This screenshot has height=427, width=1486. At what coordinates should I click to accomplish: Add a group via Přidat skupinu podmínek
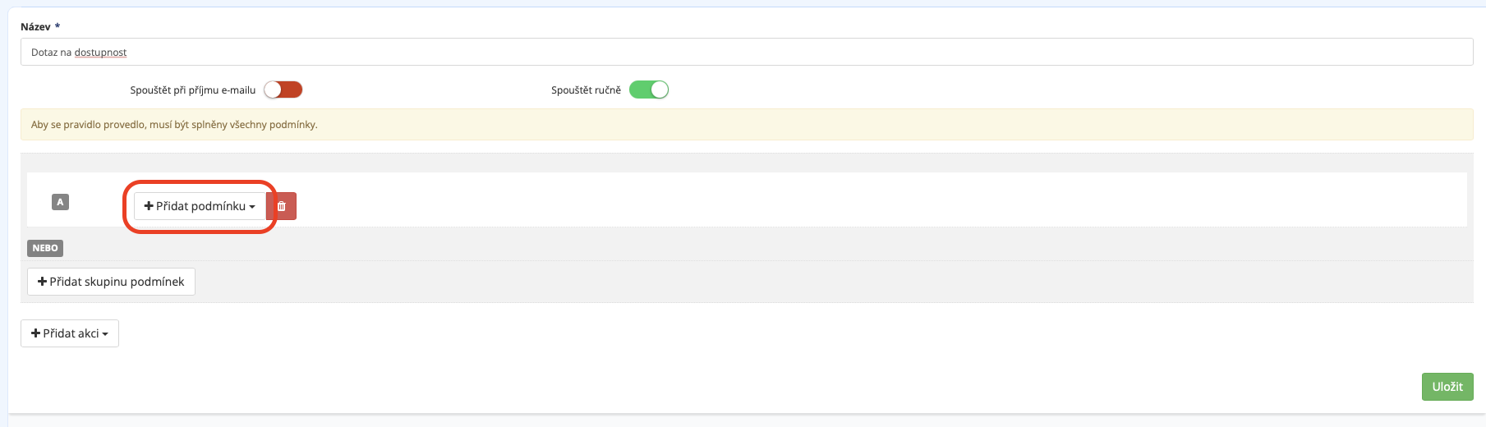[x=111, y=282]
